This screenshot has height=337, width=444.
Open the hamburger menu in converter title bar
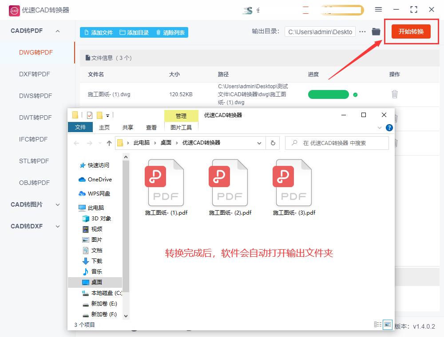(378, 10)
